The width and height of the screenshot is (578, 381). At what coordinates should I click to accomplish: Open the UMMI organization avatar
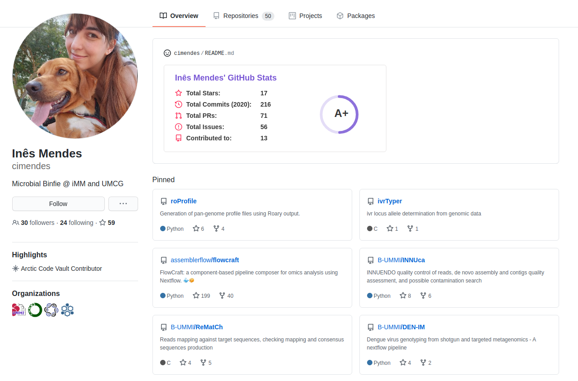point(19,310)
